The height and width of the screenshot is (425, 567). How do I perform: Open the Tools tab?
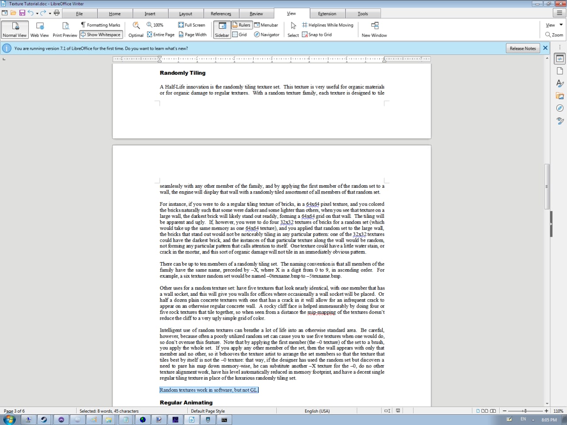click(x=363, y=14)
